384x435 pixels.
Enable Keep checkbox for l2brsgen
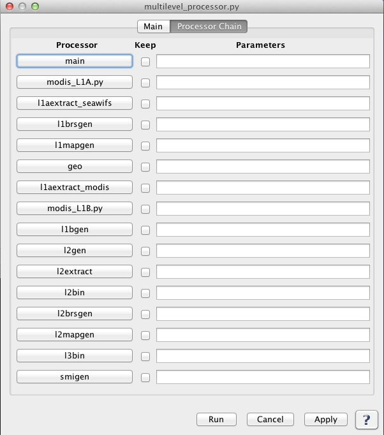coord(145,314)
